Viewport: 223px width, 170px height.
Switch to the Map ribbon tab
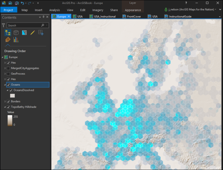pyautogui.click(x=25, y=10)
